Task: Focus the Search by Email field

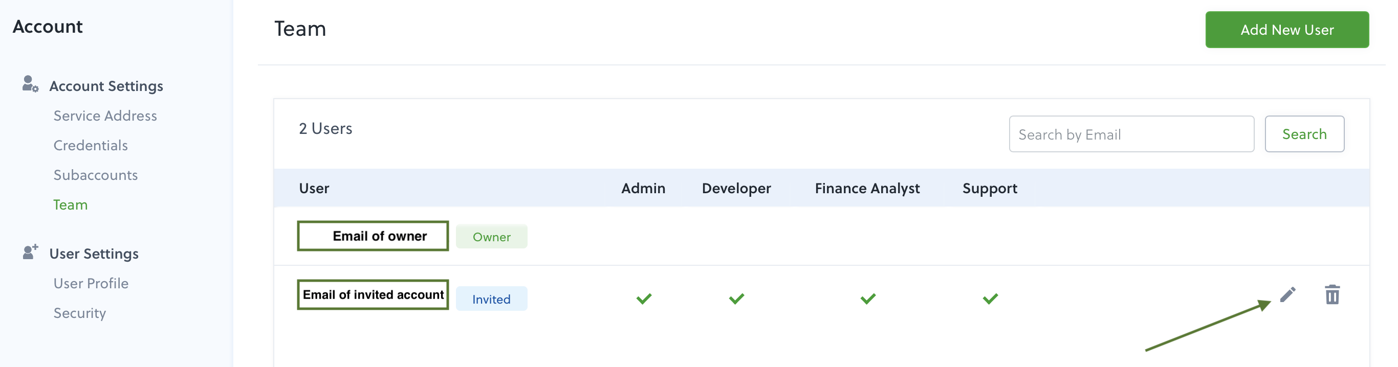Action: [1131, 134]
